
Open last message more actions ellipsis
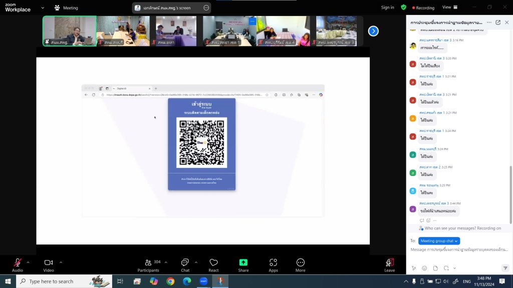coord(434,220)
